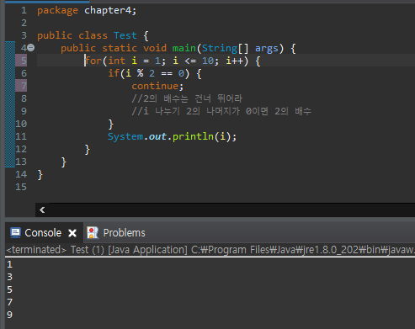Screen dimensions: 415x329
Task: Click console output line '1'
Action: [x=10, y=264]
